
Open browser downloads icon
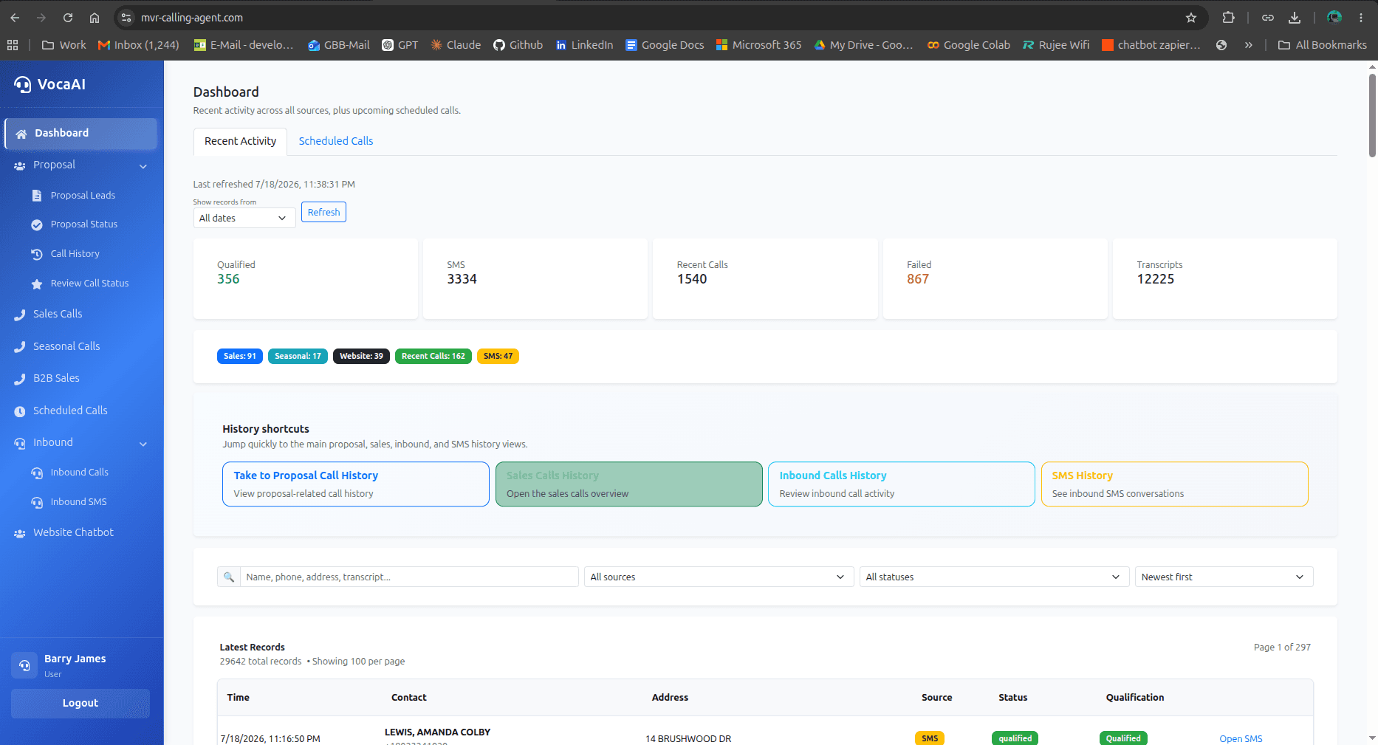coord(1295,18)
